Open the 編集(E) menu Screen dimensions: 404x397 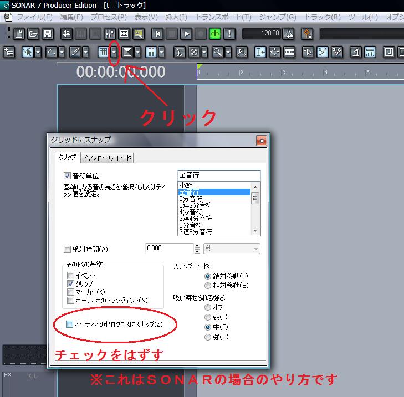(x=71, y=17)
